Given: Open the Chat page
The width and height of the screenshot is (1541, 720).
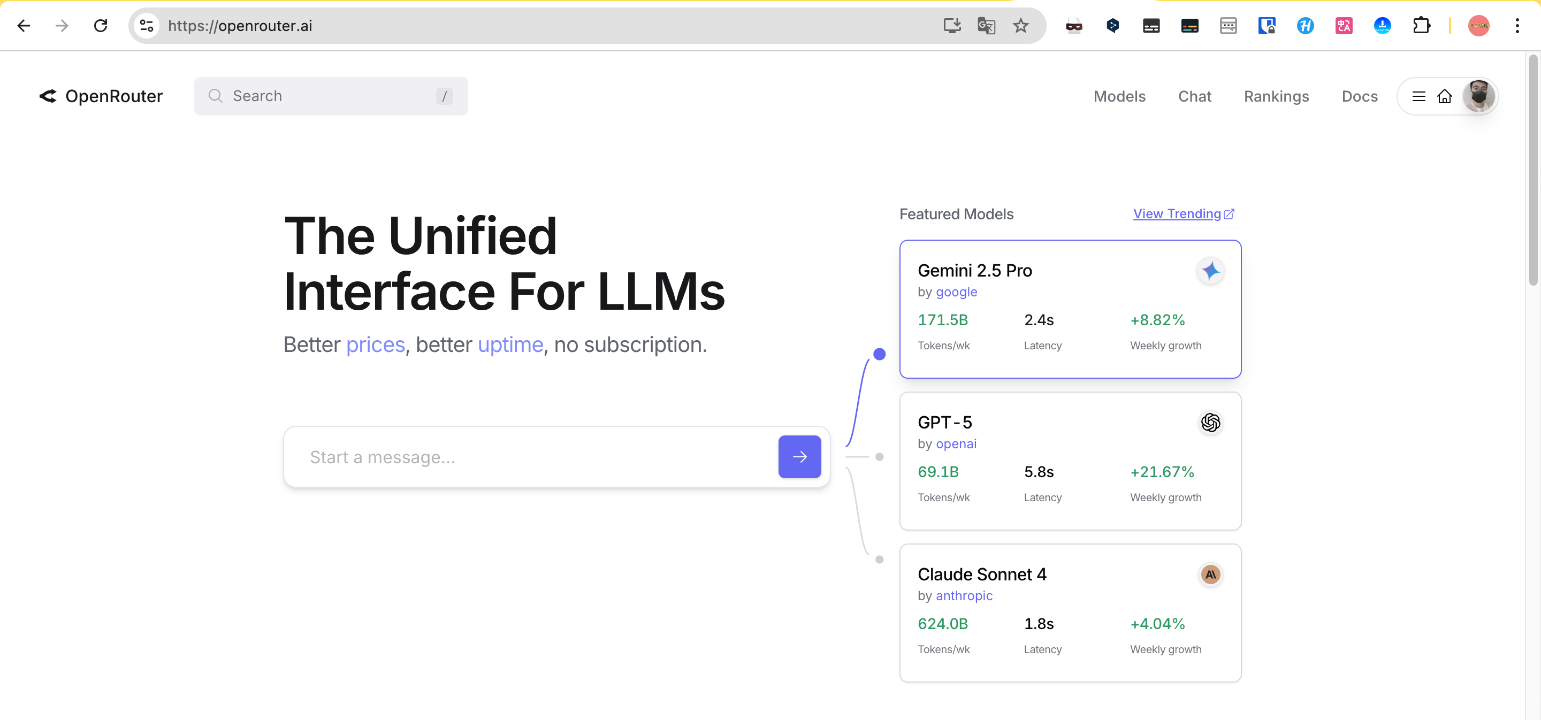Looking at the screenshot, I should [x=1195, y=96].
